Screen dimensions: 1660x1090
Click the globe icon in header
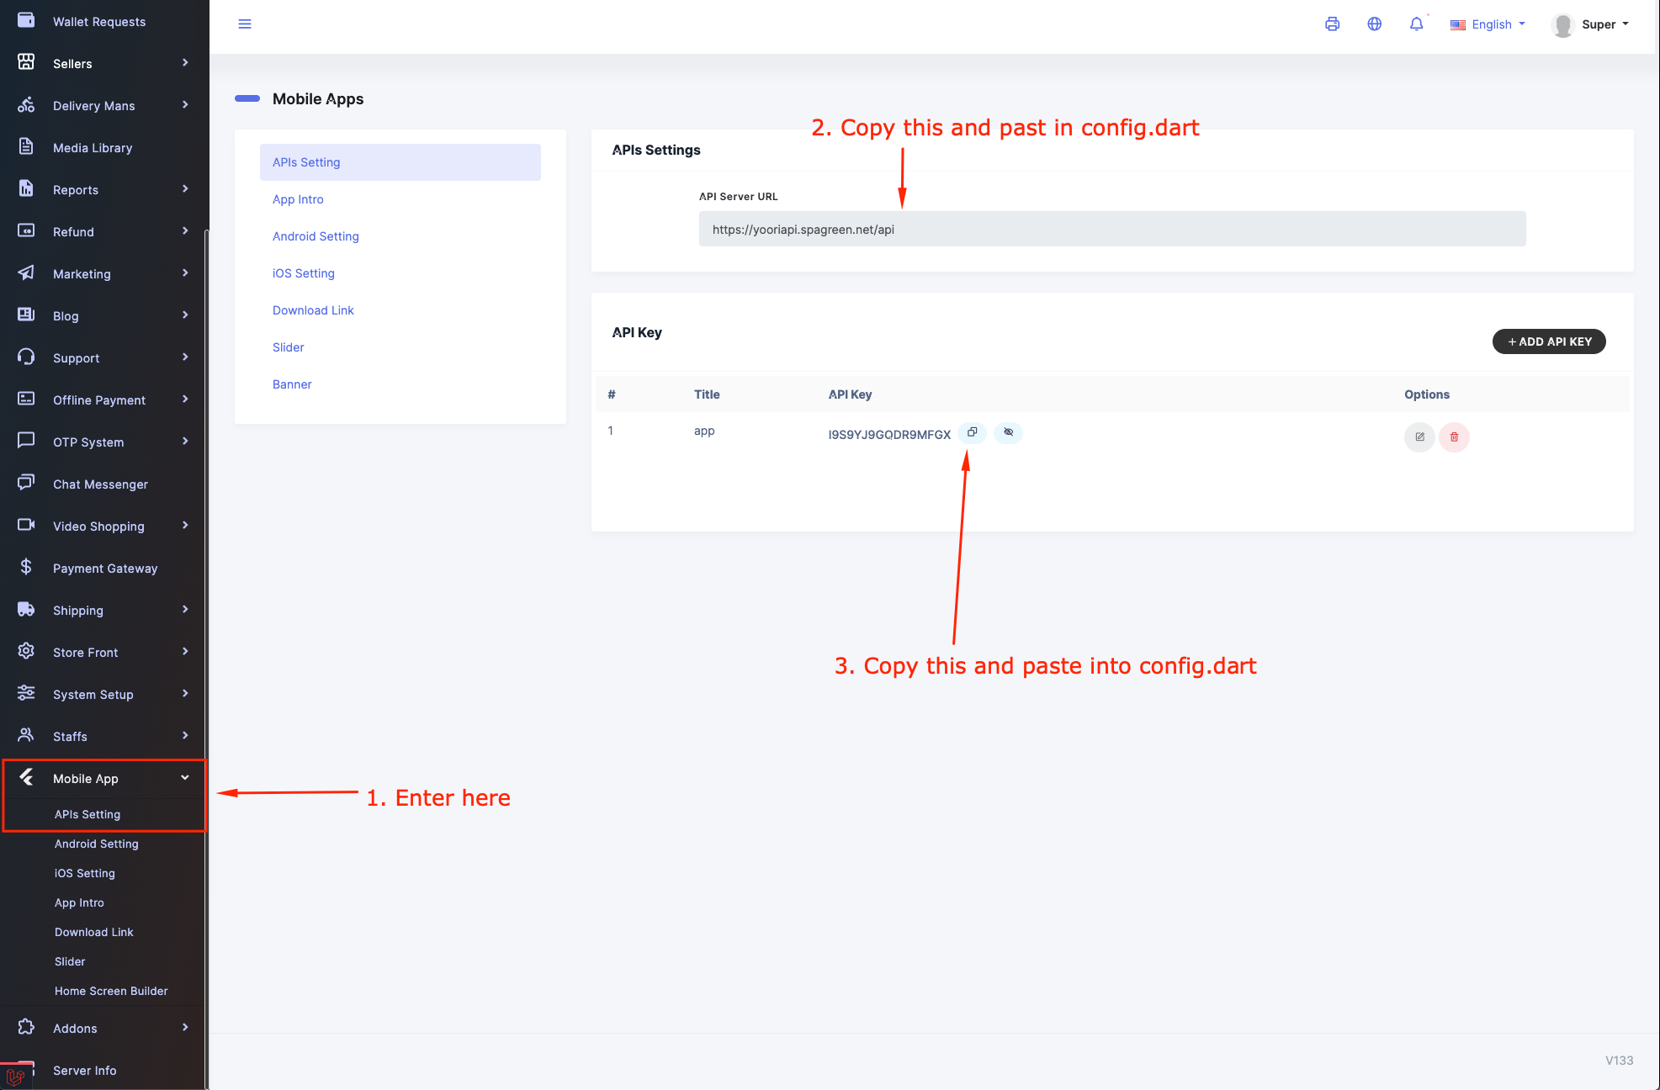[1374, 24]
